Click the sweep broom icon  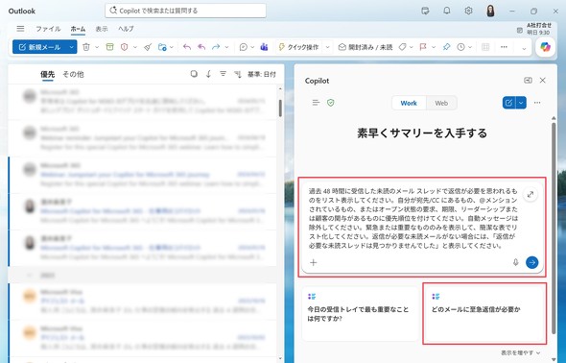click(148, 47)
